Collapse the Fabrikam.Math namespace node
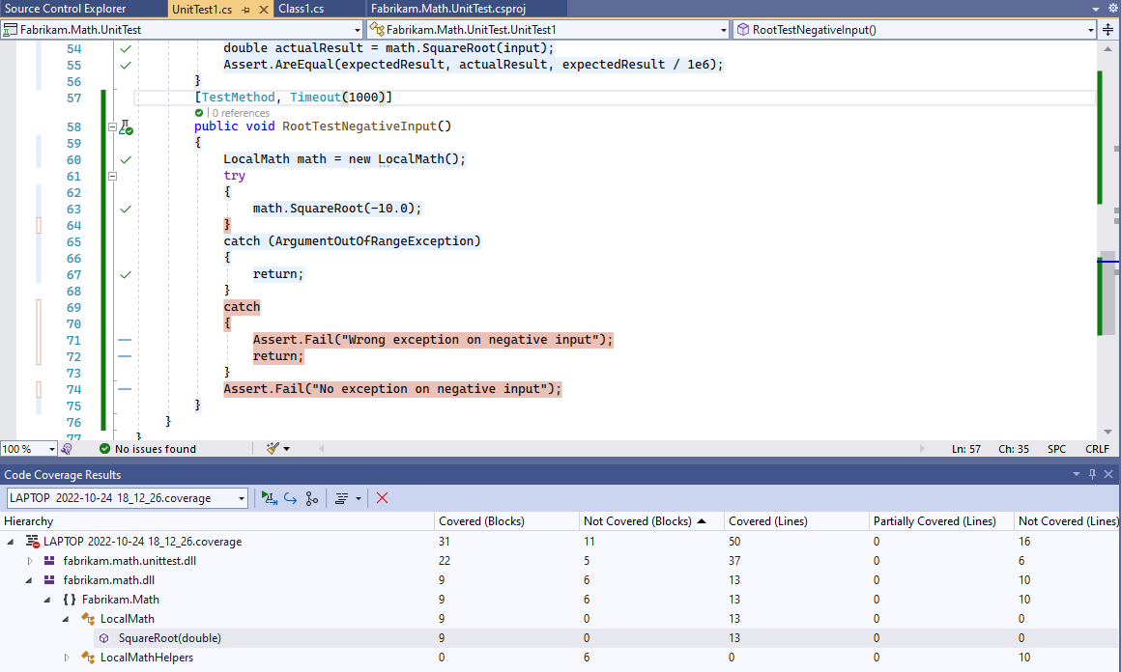Viewport: 1121px width, 672px height. pos(45,599)
